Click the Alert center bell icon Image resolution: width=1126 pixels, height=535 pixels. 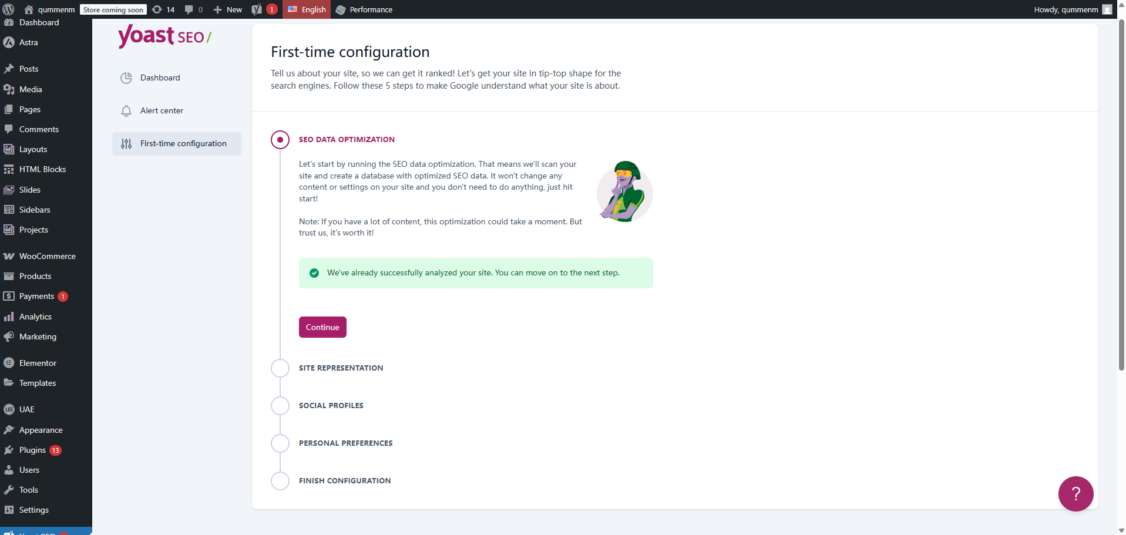pos(126,111)
